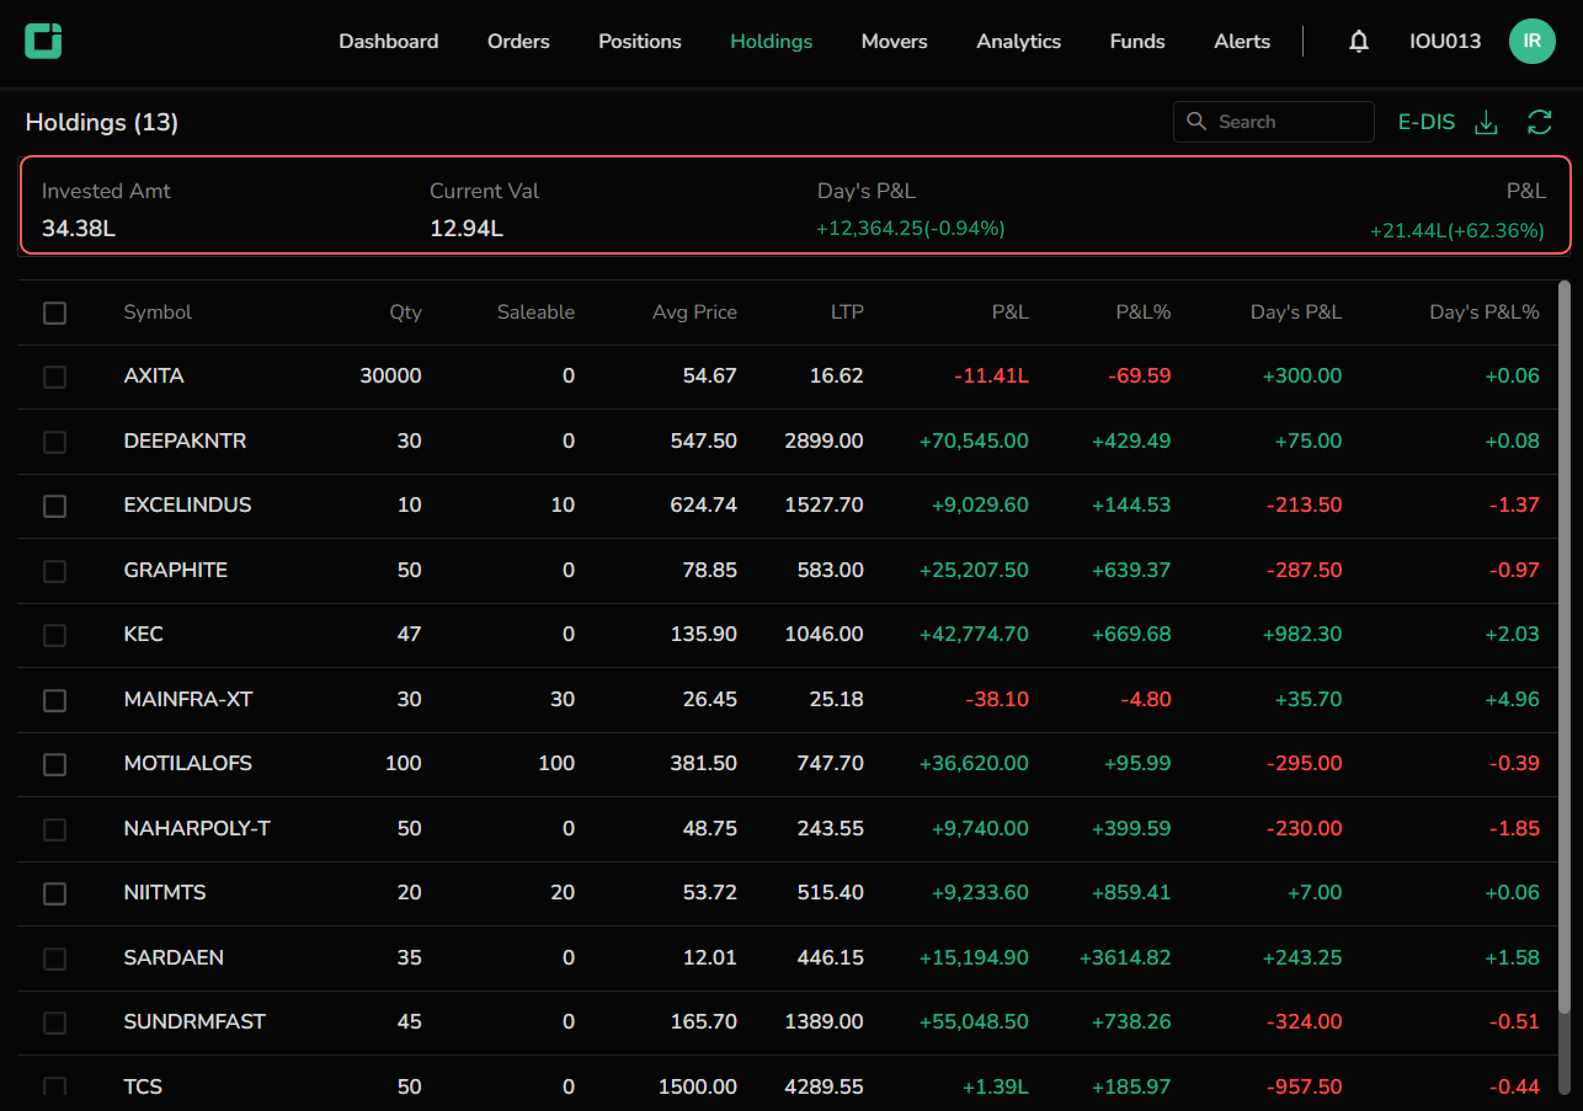The image size is (1583, 1111).
Task: Sort by the Qty column header
Action: click(406, 313)
